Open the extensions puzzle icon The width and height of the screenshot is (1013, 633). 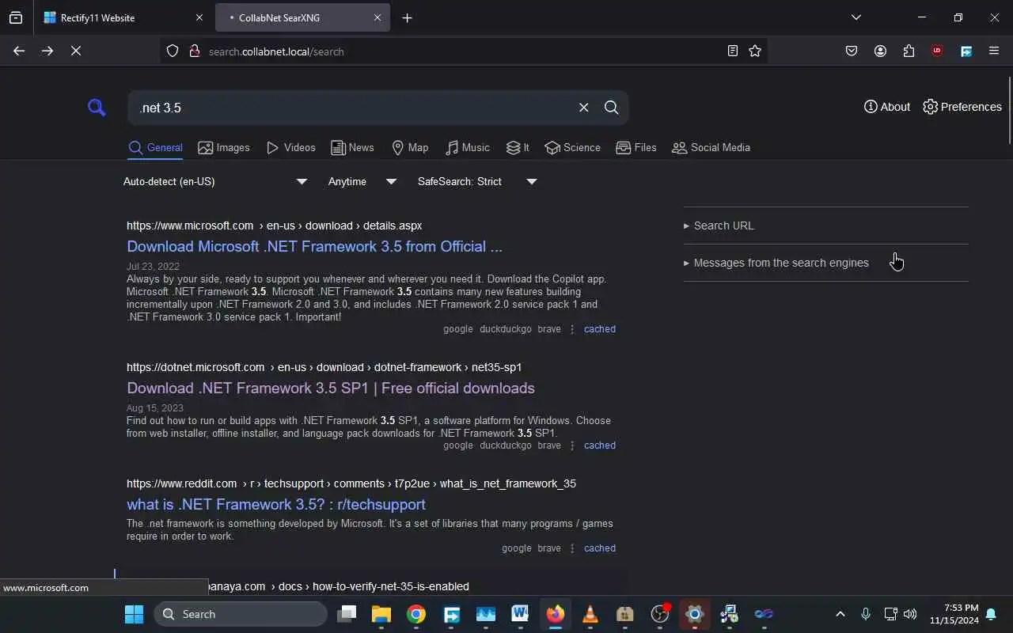[x=909, y=51]
